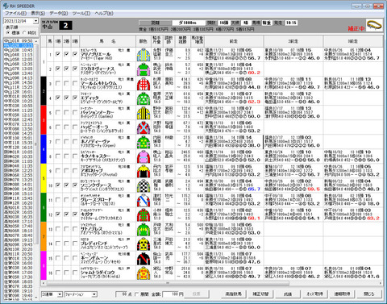Click the racetrack icon beside 補正中
The height and width of the screenshot is (304, 387).
pos(374,25)
